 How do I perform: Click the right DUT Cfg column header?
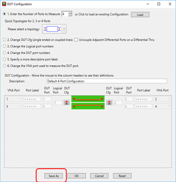(x=109, y=90)
